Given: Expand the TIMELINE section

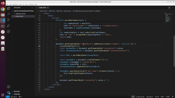Looking at the screenshot, I should [x=23, y=94].
